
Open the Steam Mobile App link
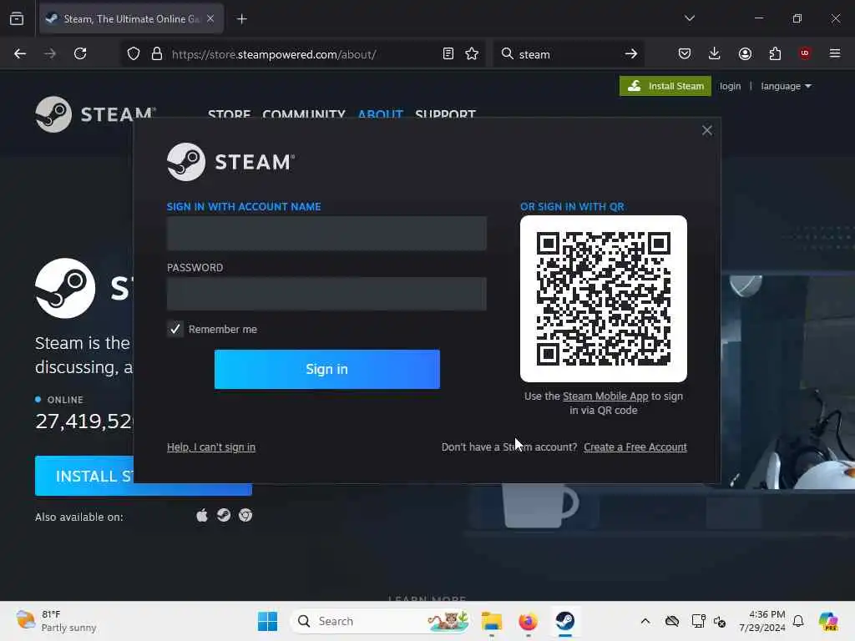pyautogui.click(x=605, y=396)
